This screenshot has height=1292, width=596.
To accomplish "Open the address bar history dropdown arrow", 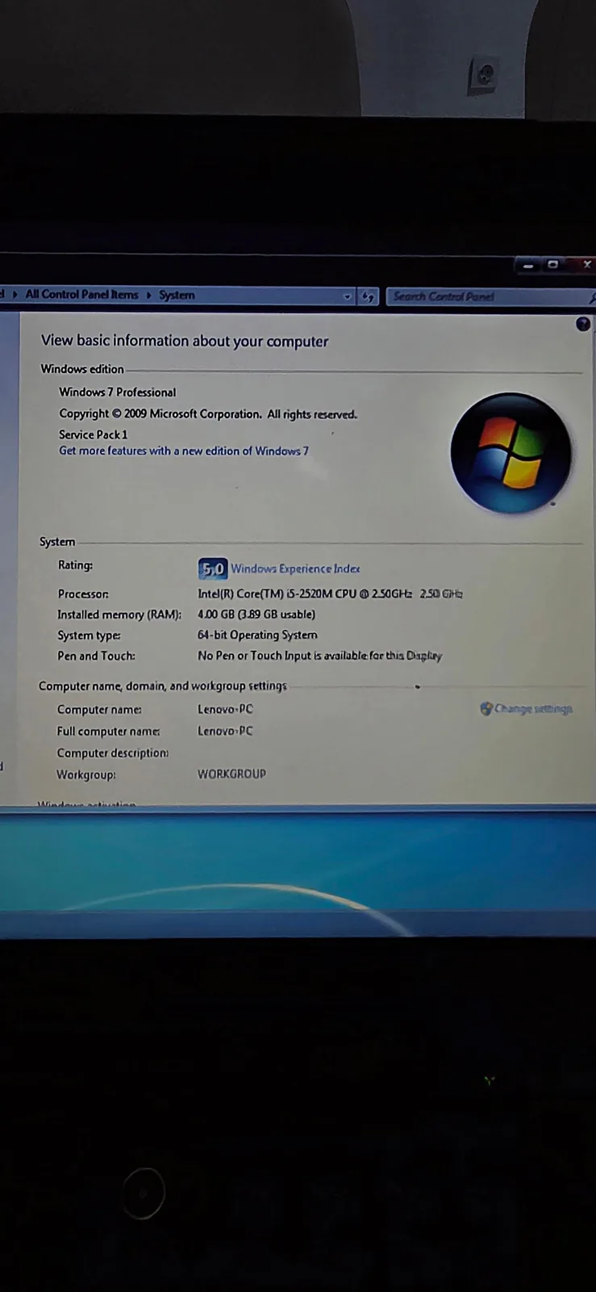I will pyautogui.click(x=348, y=296).
